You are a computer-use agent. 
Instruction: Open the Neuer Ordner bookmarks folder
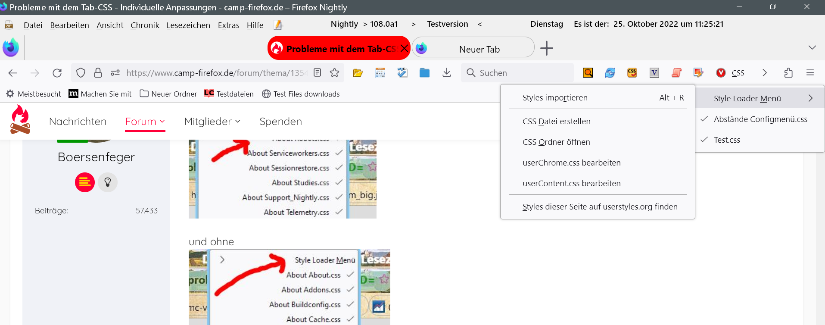click(168, 94)
